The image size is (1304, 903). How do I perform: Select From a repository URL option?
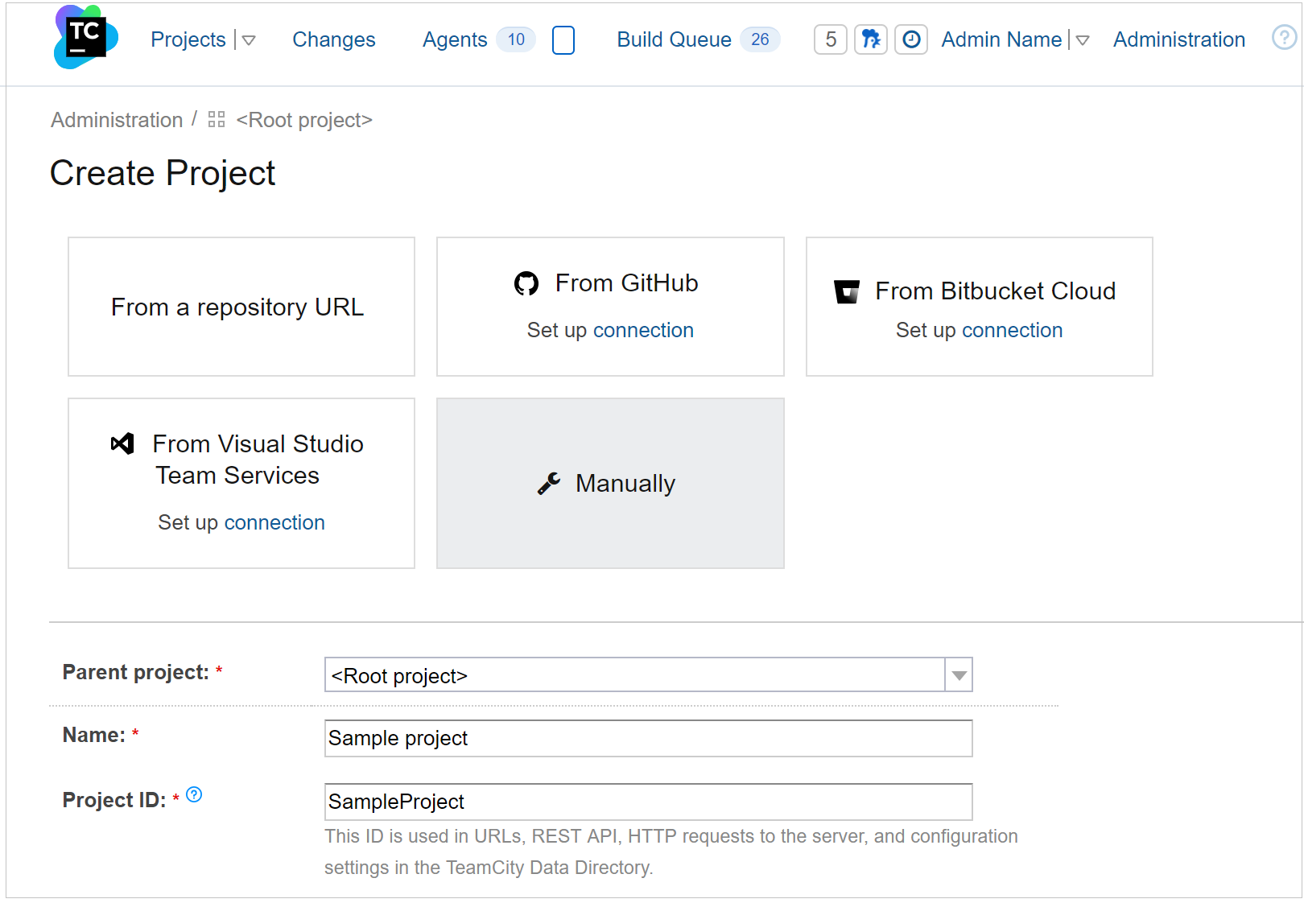point(241,307)
